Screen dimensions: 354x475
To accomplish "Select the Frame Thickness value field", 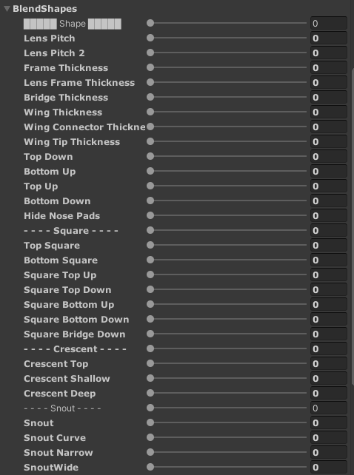I will point(329,67).
